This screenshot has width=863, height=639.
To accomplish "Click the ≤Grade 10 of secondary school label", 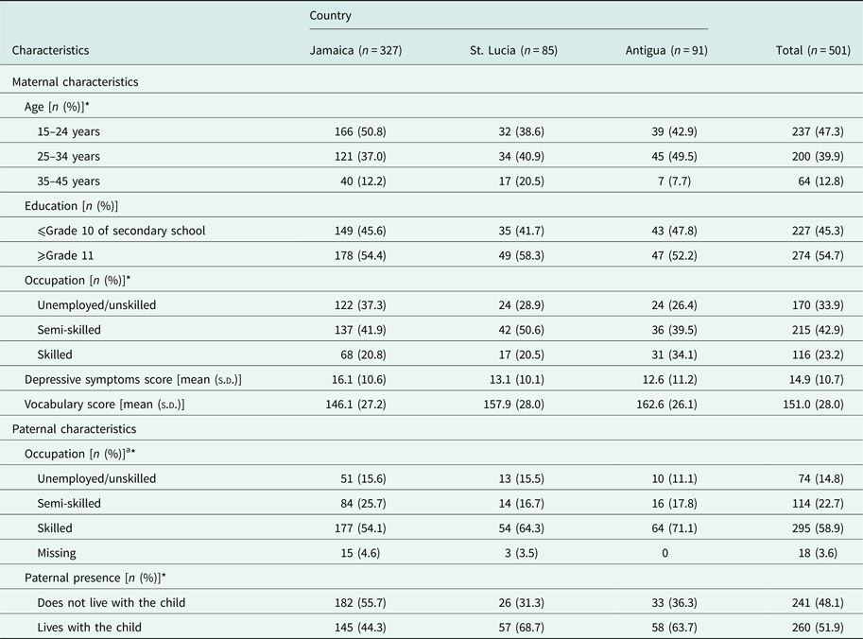I will [x=121, y=231].
